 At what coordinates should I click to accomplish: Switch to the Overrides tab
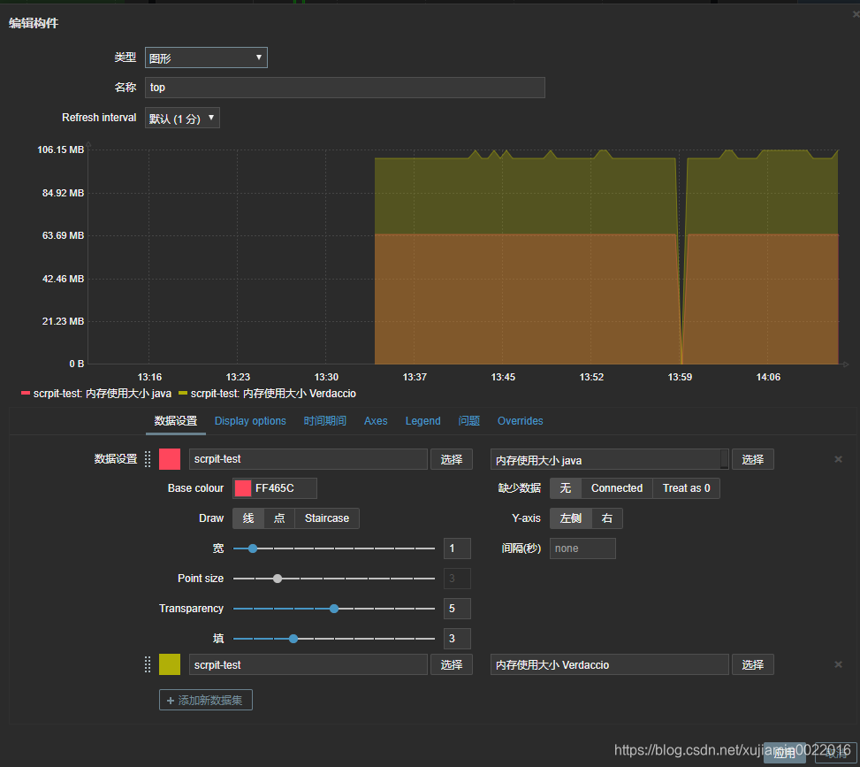tap(520, 420)
